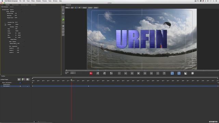Click the keyframe on Title Container 1 track
This screenshot has width=219, height=123.
click(88, 86)
